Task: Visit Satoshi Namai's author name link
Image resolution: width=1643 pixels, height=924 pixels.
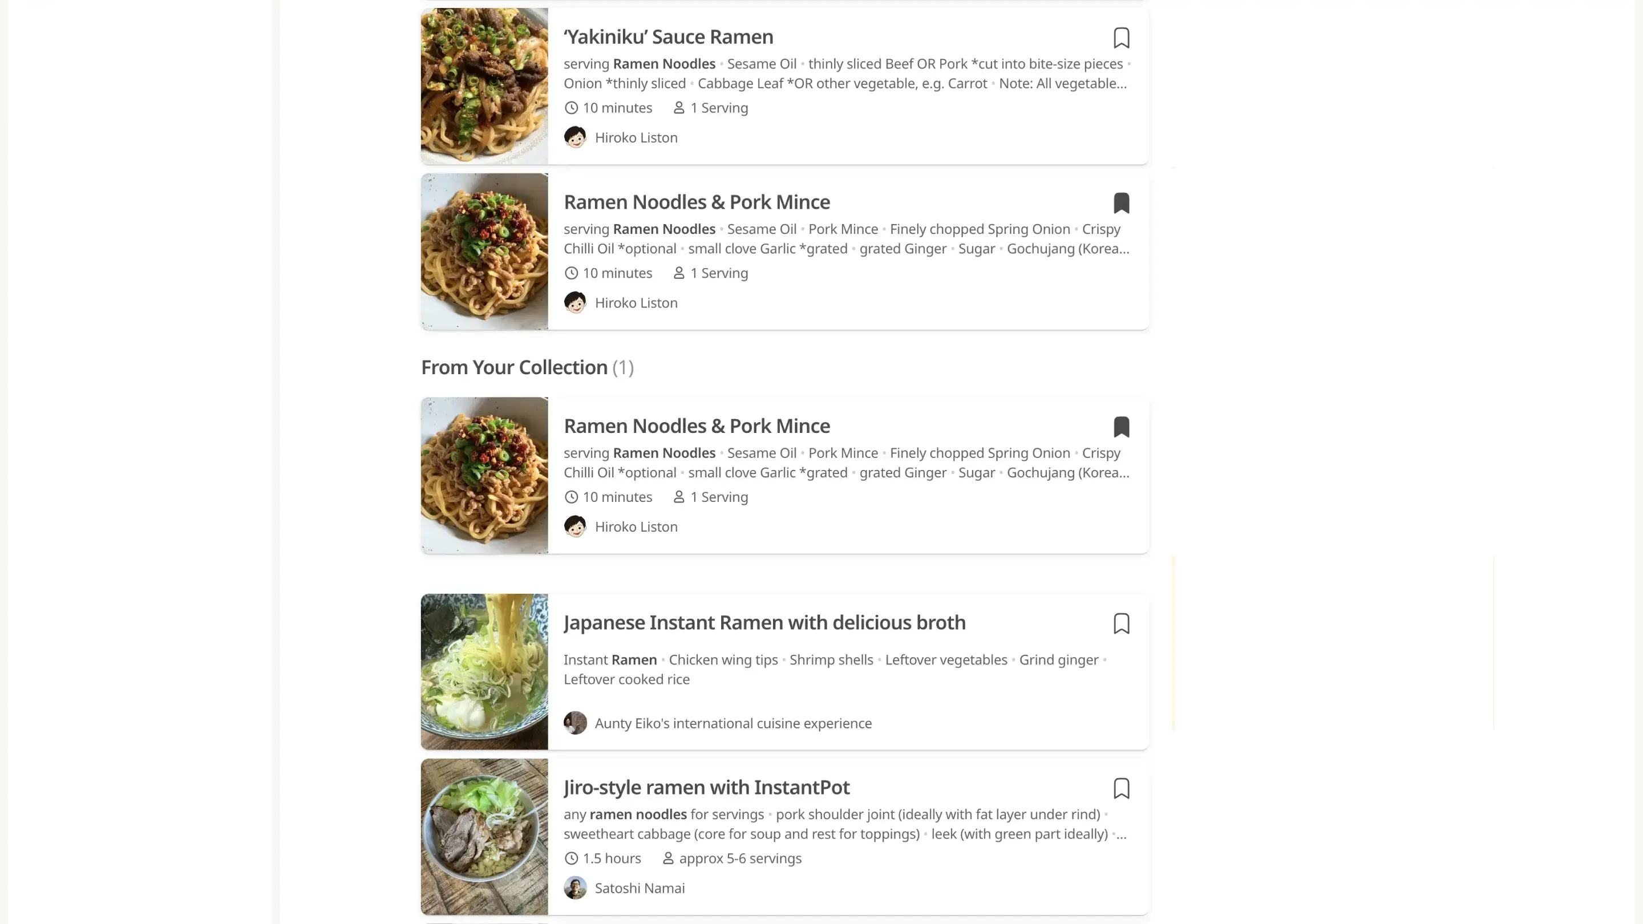Action: point(639,888)
